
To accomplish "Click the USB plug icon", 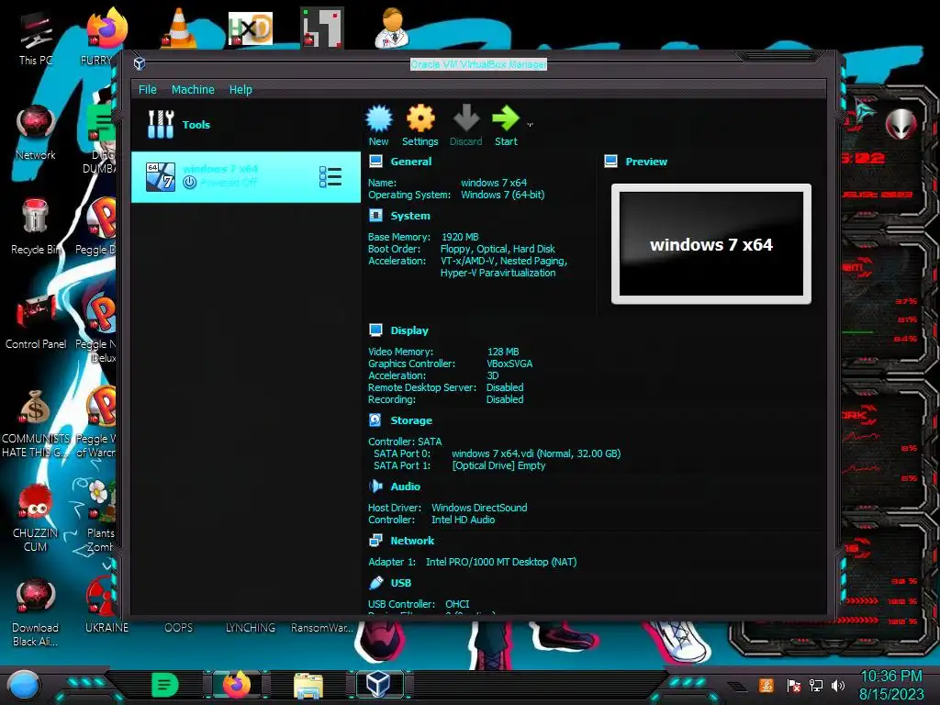I will pos(375,583).
